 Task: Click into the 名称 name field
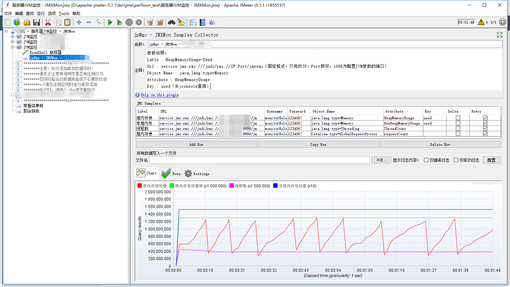pos(325,44)
